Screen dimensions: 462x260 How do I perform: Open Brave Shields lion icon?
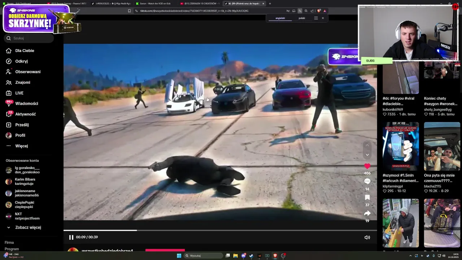point(319,11)
